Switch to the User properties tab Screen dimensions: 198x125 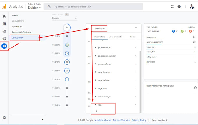tap(116, 37)
